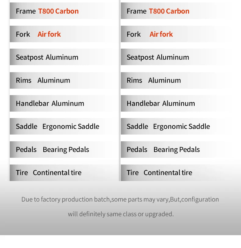This screenshot has width=241, height=248.
Task: Select the right column Air fork text
Action: tap(161, 34)
